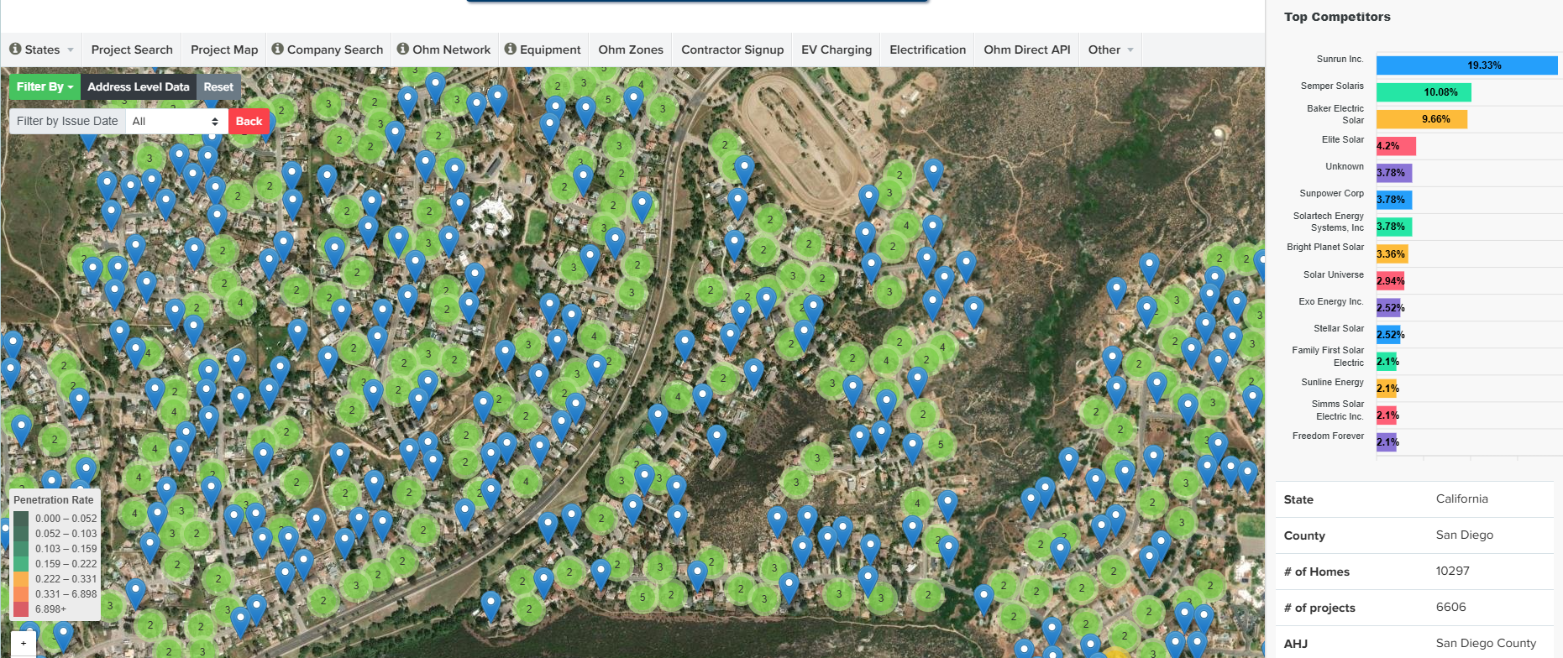Screen dimensions: 1563x658
Task: Click the red 6.898+ legend swatch
Action: 21,608
